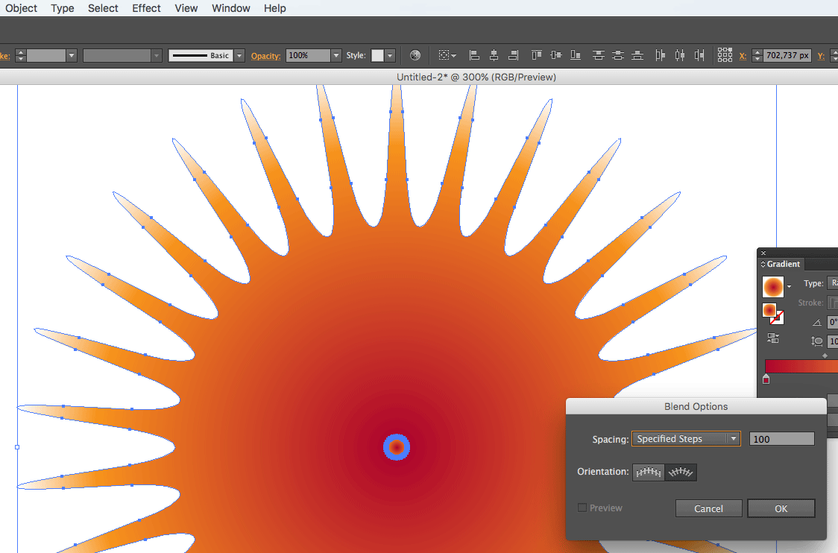This screenshot has height=553, width=838.
Task: Open the Opacity dropdown in control bar
Action: pos(335,54)
